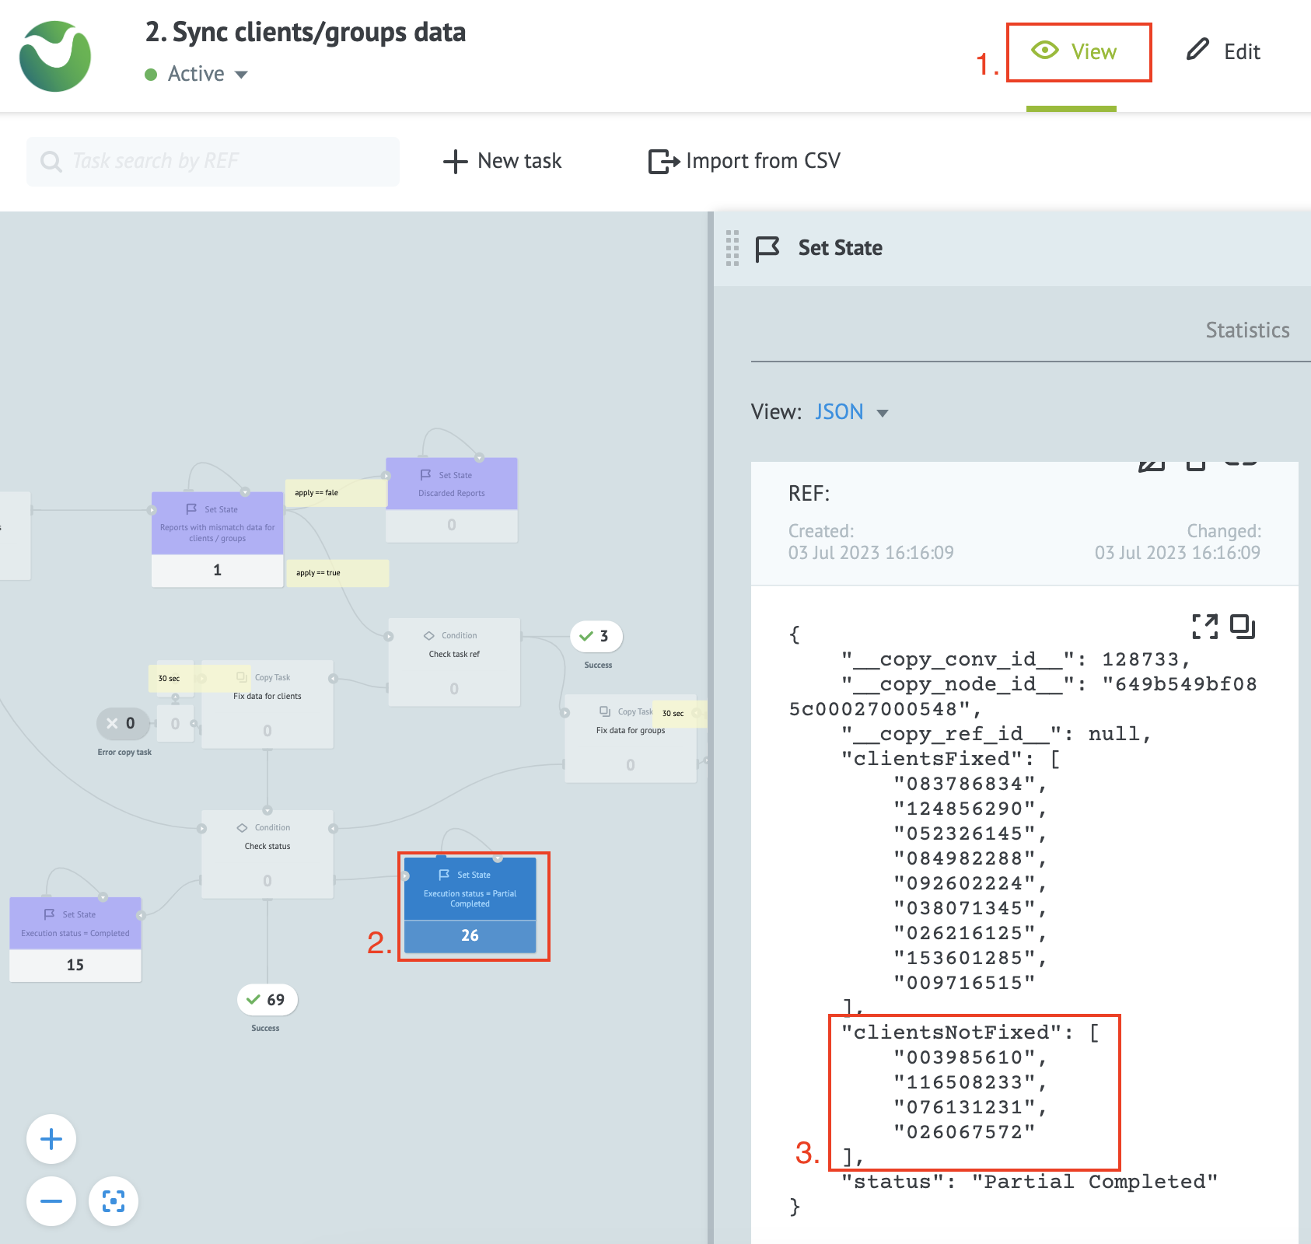Click the zoom in plus button
1311x1244 pixels.
(51, 1139)
